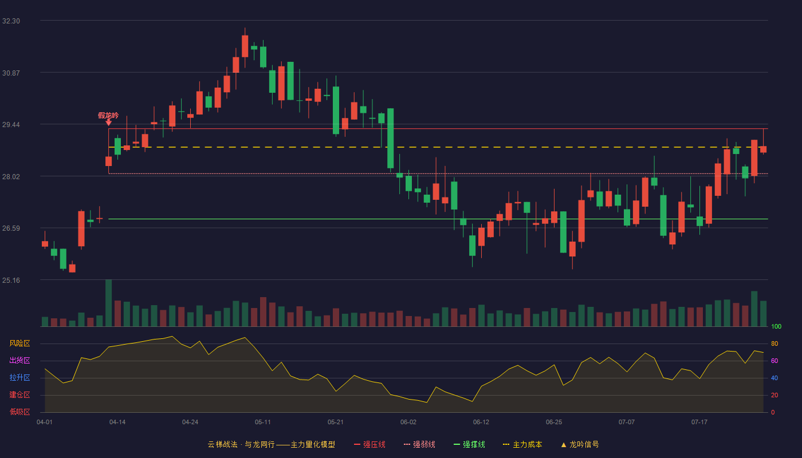Click the 07-07 date label
802x458 pixels.
coord(627,422)
